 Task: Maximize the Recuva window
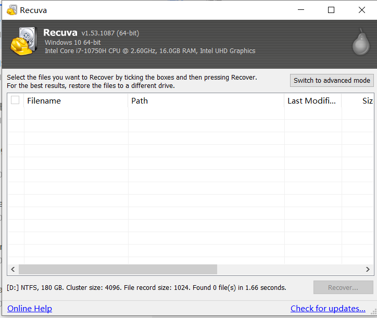pos(331,10)
